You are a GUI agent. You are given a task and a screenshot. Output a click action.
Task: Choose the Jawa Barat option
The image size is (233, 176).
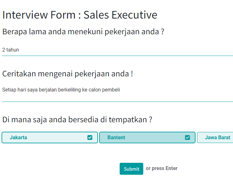pos(215,137)
